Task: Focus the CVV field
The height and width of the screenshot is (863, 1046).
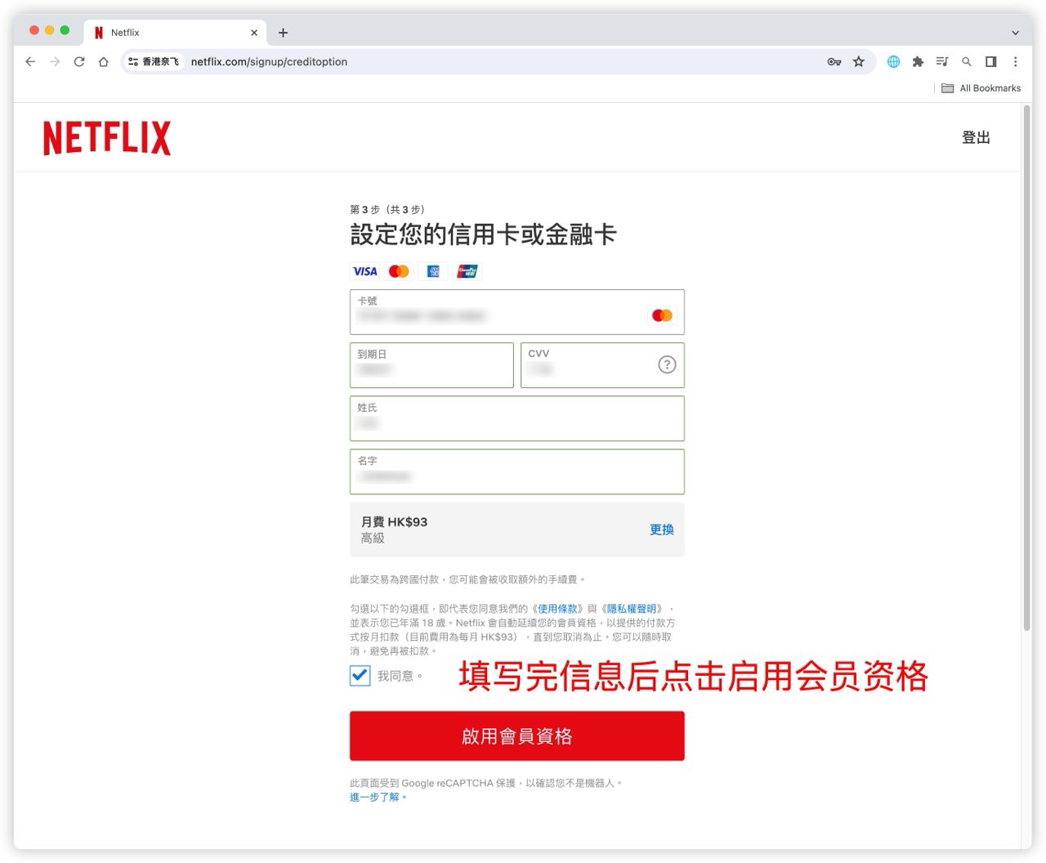Action: point(602,365)
